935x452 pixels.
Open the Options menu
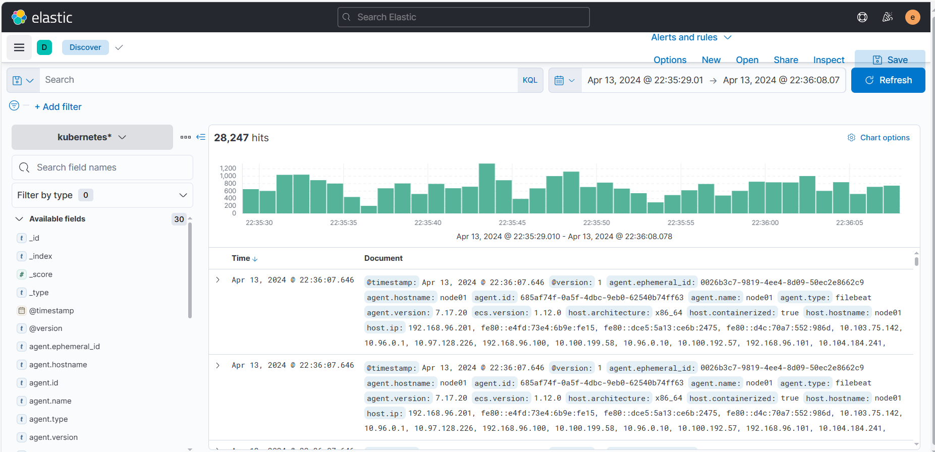[x=670, y=60]
